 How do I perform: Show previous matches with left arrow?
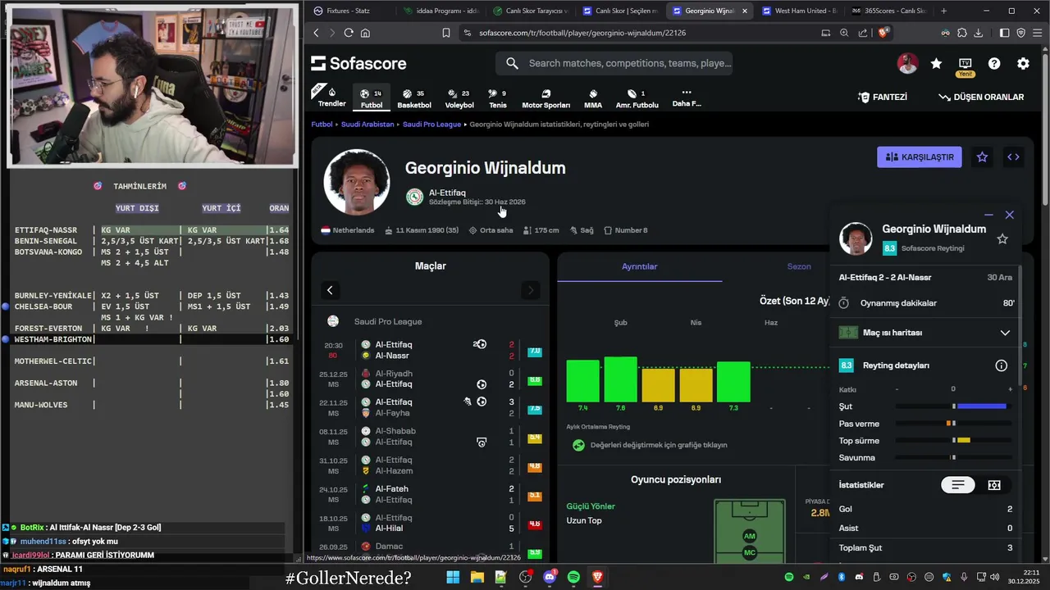(x=330, y=290)
